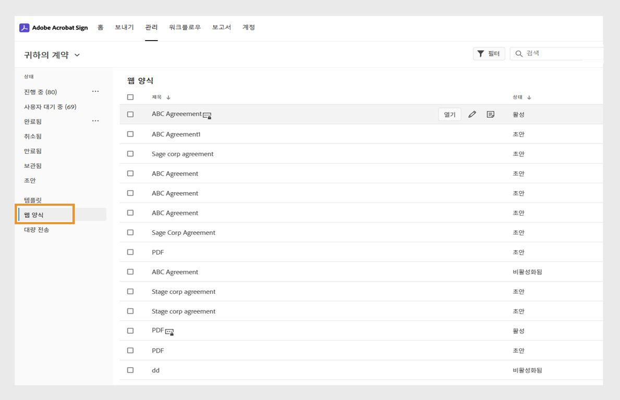The height and width of the screenshot is (400, 620).
Task: Switch to the 워크플로우 tab
Action: (185, 27)
